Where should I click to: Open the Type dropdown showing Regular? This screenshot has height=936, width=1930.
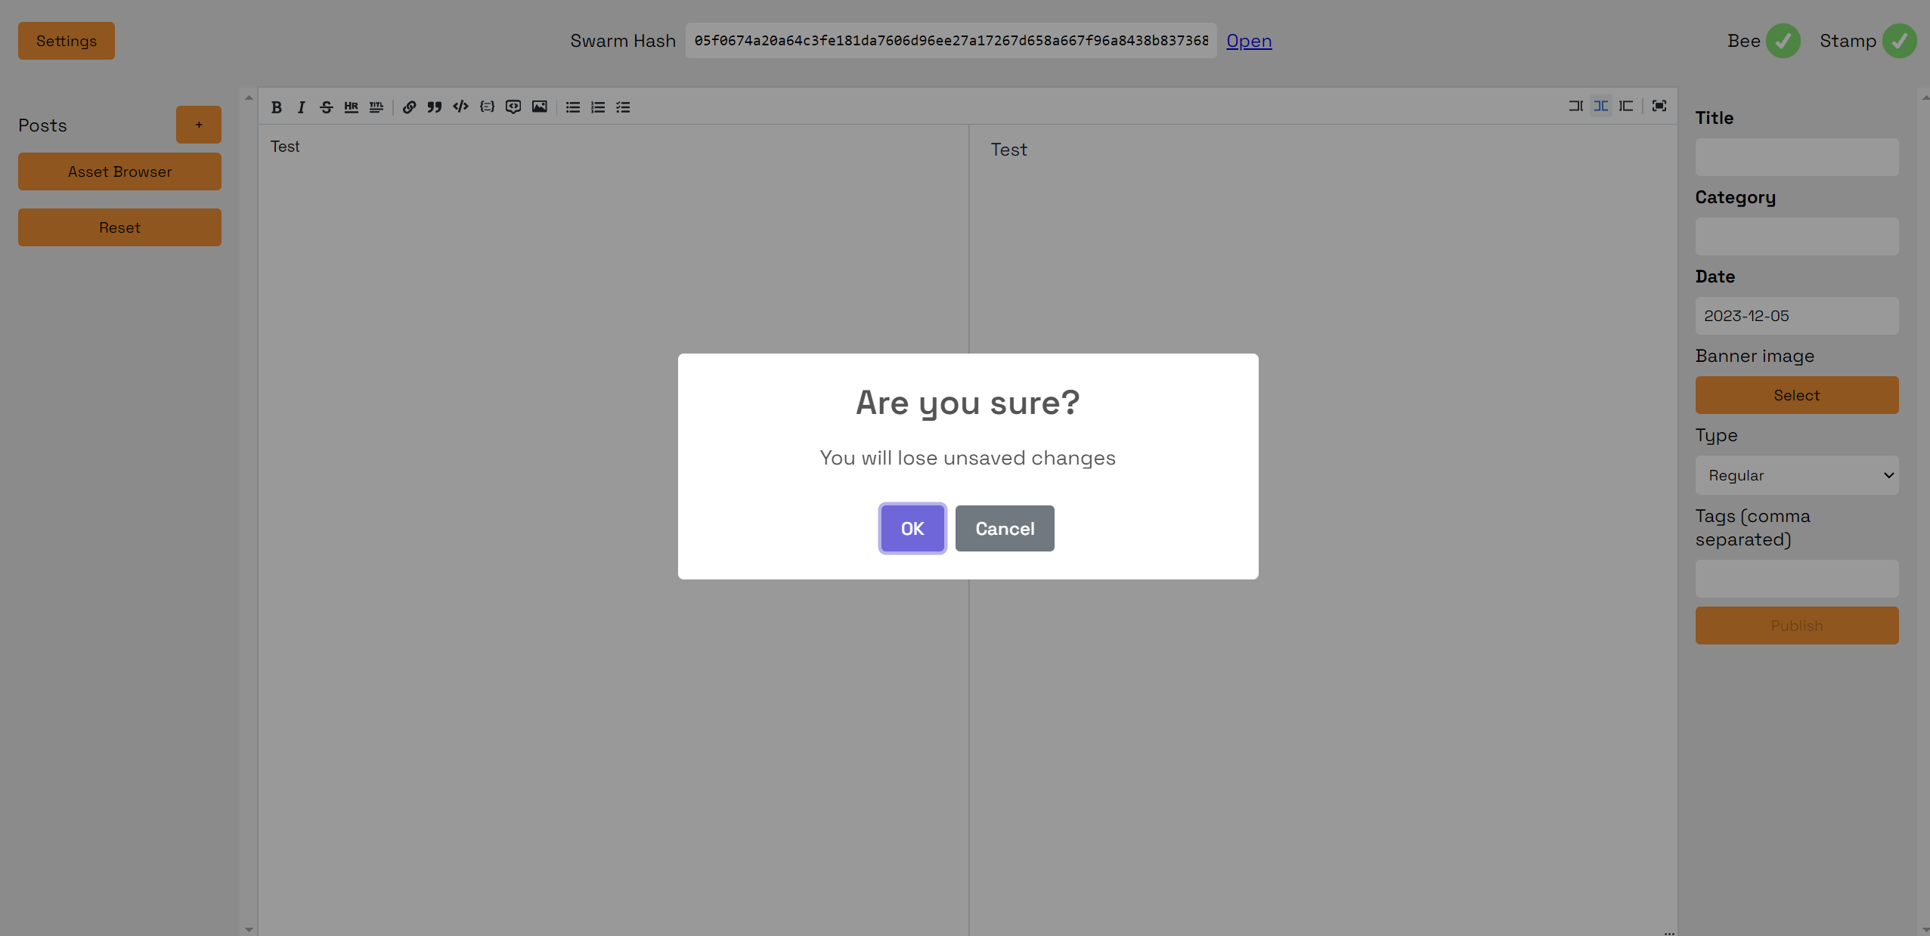(x=1796, y=475)
